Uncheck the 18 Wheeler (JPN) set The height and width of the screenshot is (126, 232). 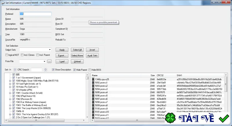pos(14,90)
